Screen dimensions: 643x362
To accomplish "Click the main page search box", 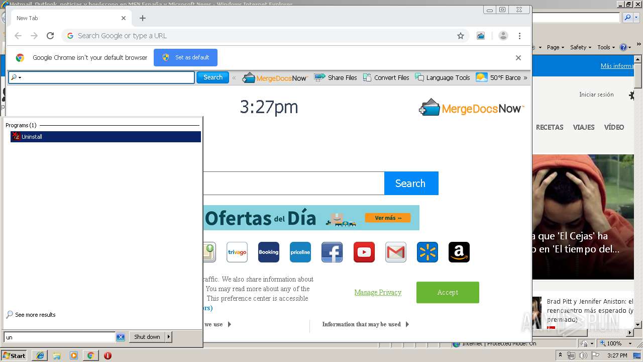I will [x=294, y=184].
